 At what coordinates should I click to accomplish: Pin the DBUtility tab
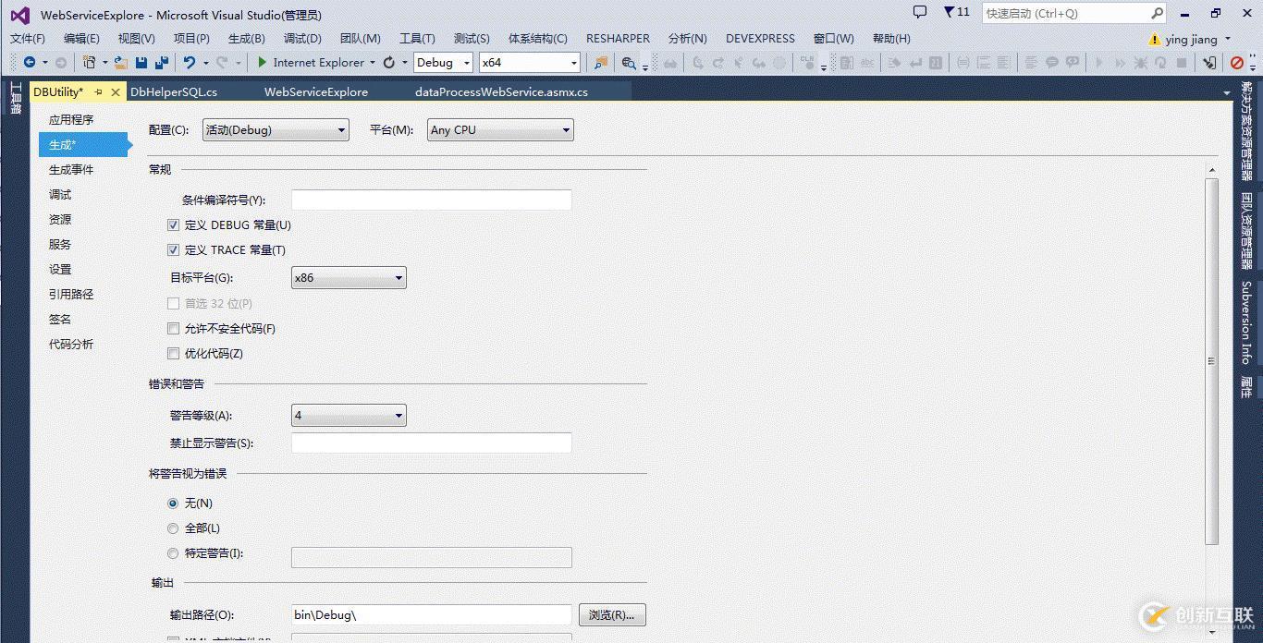click(98, 91)
